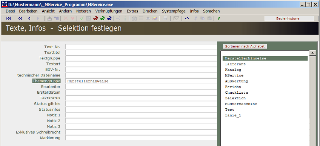Open the Drucken menu
Screen dimensions: 320x146
point(150,11)
